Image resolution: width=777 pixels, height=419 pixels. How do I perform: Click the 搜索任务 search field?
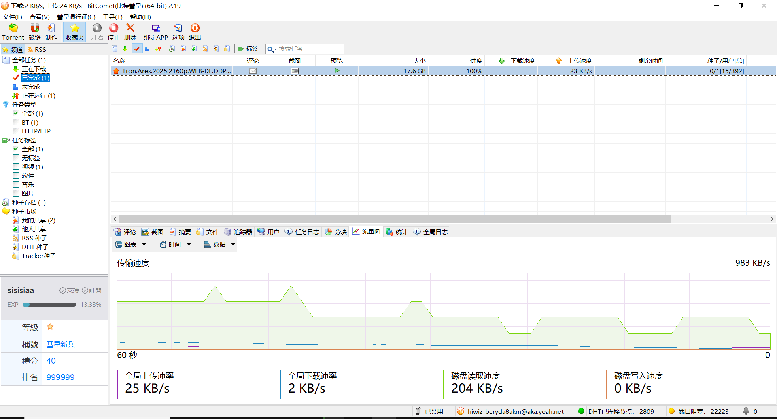[x=310, y=49]
